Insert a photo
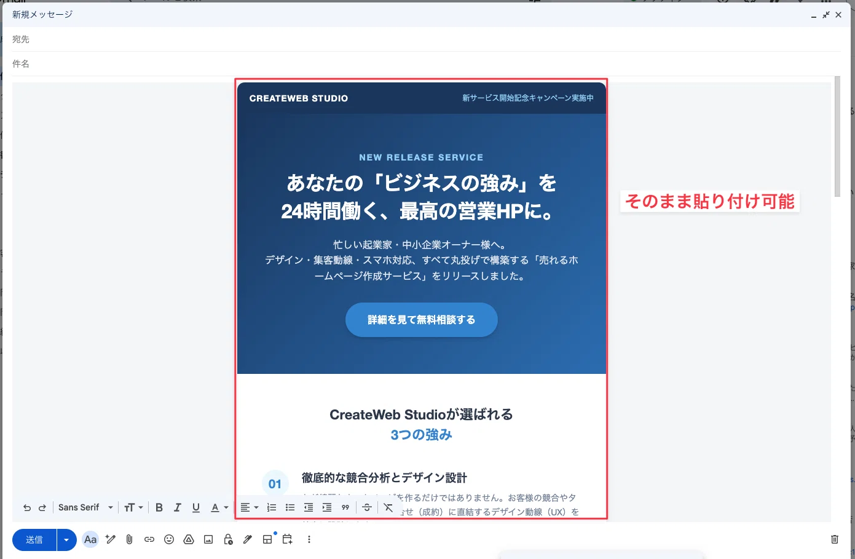Viewport: 855px width, 559px height. (208, 539)
